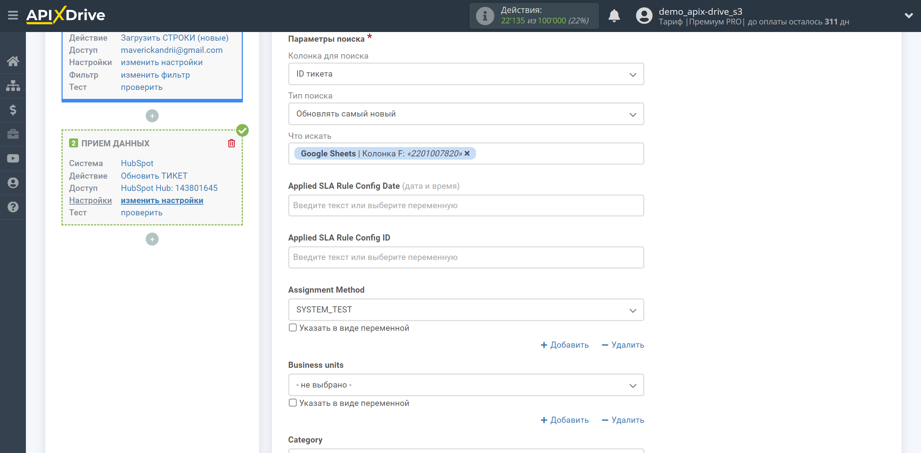Click the Настройки label in HubSpot block
The height and width of the screenshot is (453, 921).
pyautogui.click(x=90, y=200)
